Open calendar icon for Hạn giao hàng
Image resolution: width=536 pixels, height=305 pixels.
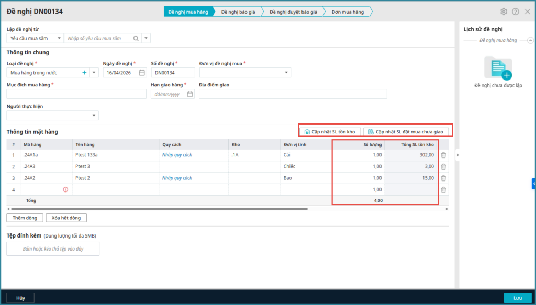pos(189,94)
